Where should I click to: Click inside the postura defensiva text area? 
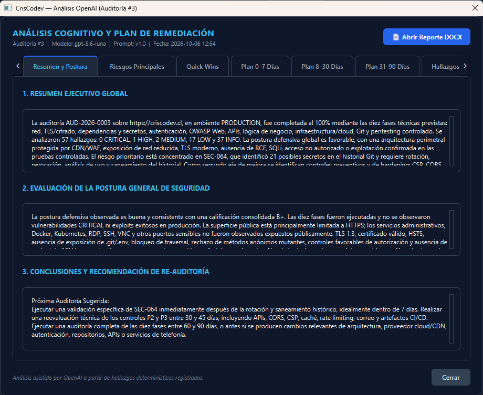click(239, 230)
